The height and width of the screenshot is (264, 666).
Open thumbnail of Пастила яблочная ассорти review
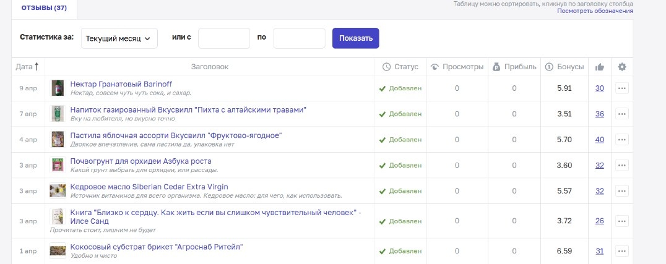pyautogui.click(x=58, y=139)
